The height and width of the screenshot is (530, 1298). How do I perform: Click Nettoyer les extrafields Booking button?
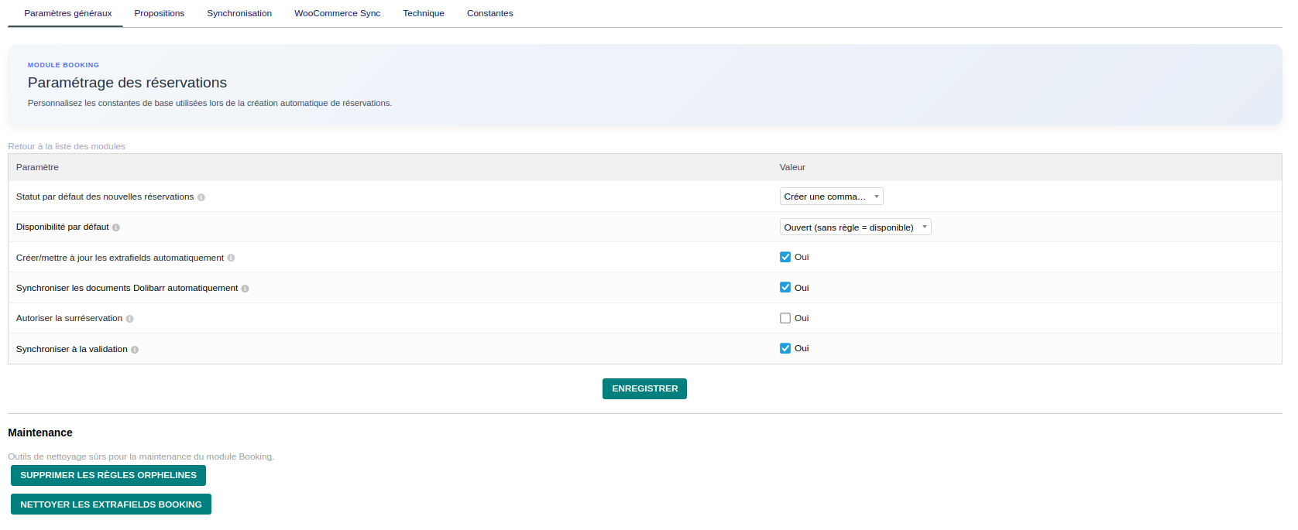(x=111, y=504)
